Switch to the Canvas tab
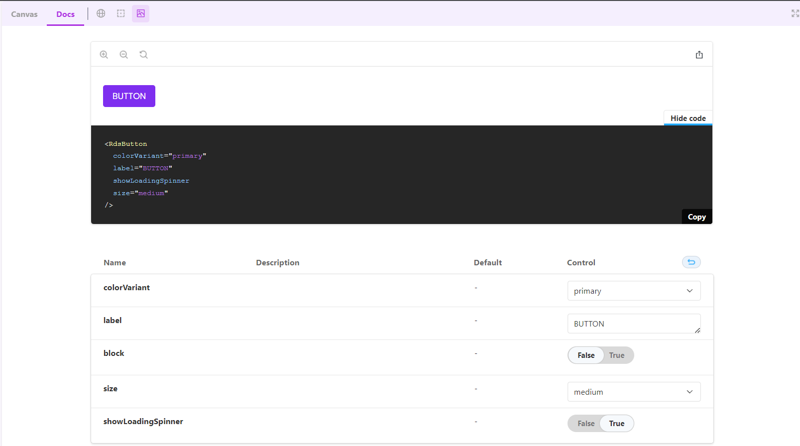This screenshot has width=800, height=446. (24, 14)
